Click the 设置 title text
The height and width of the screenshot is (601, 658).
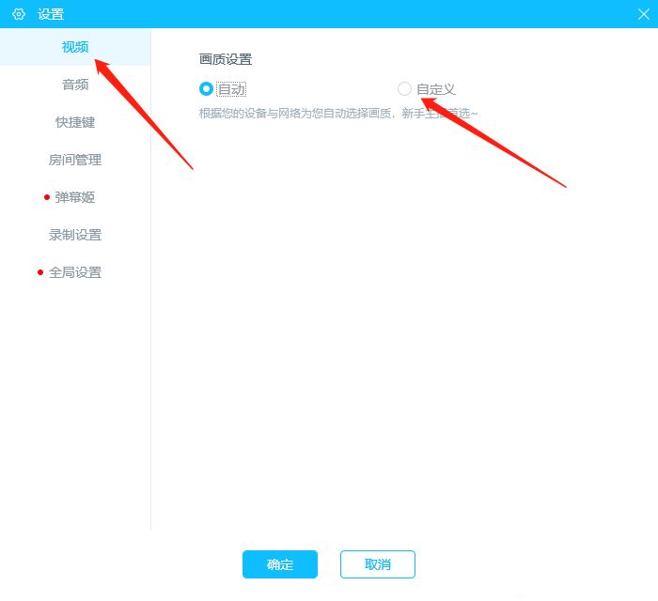pos(51,14)
